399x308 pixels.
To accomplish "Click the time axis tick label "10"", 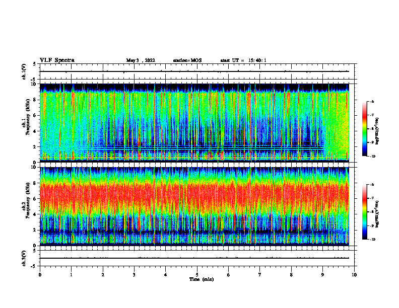I will (354, 275).
